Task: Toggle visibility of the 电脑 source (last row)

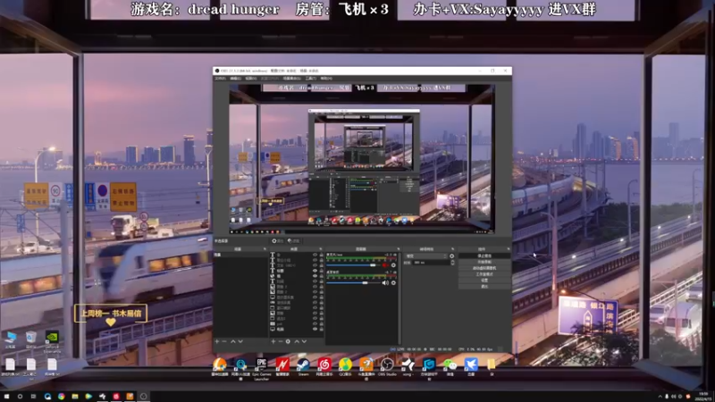Action: click(x=315, y=329)
